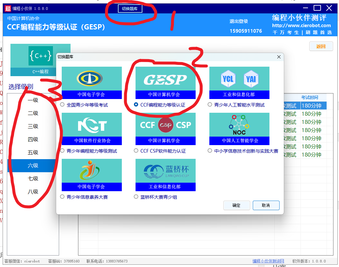Select 青少年编程能力等级测试 radio button
Viewport: 339px width, 267px height.
click(62, 151)
